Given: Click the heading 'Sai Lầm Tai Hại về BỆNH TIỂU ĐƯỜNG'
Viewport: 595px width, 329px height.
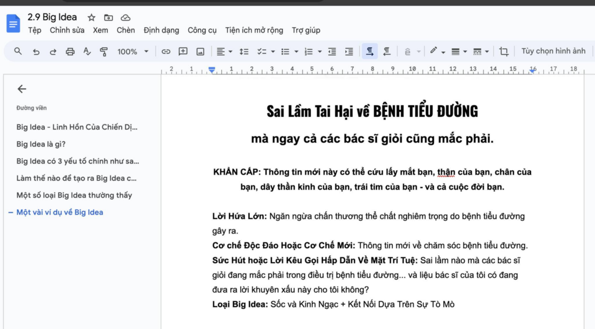Looking at the screenshot, I should coord(372,112).
